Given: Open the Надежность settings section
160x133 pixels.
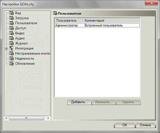Looking at the screenshot, I should tap(24, 58).
